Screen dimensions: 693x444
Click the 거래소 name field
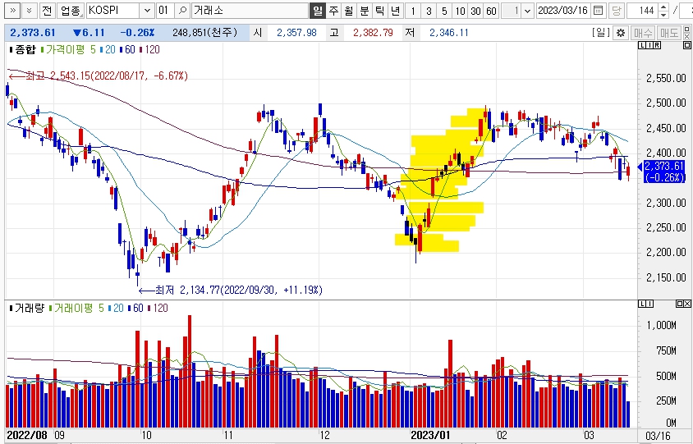pyautogui.click(x=250, y=11)
